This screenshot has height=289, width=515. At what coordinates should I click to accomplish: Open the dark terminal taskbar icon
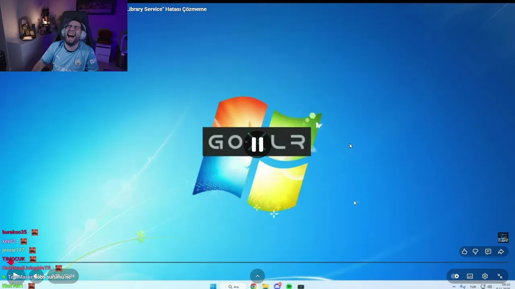coord(301,287)
